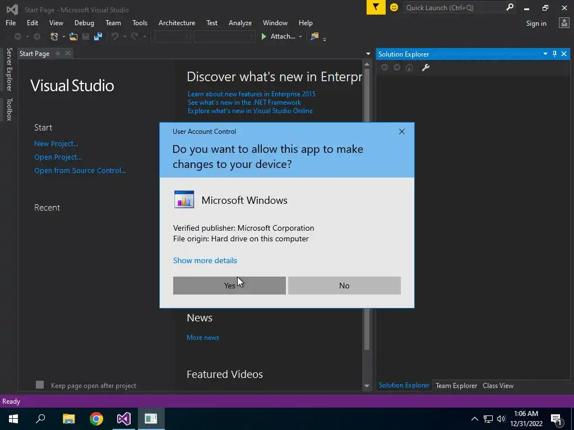This screenshot has height=430, width=574.
Task: Pin the Start Page tab
Action: click(58, 53)
